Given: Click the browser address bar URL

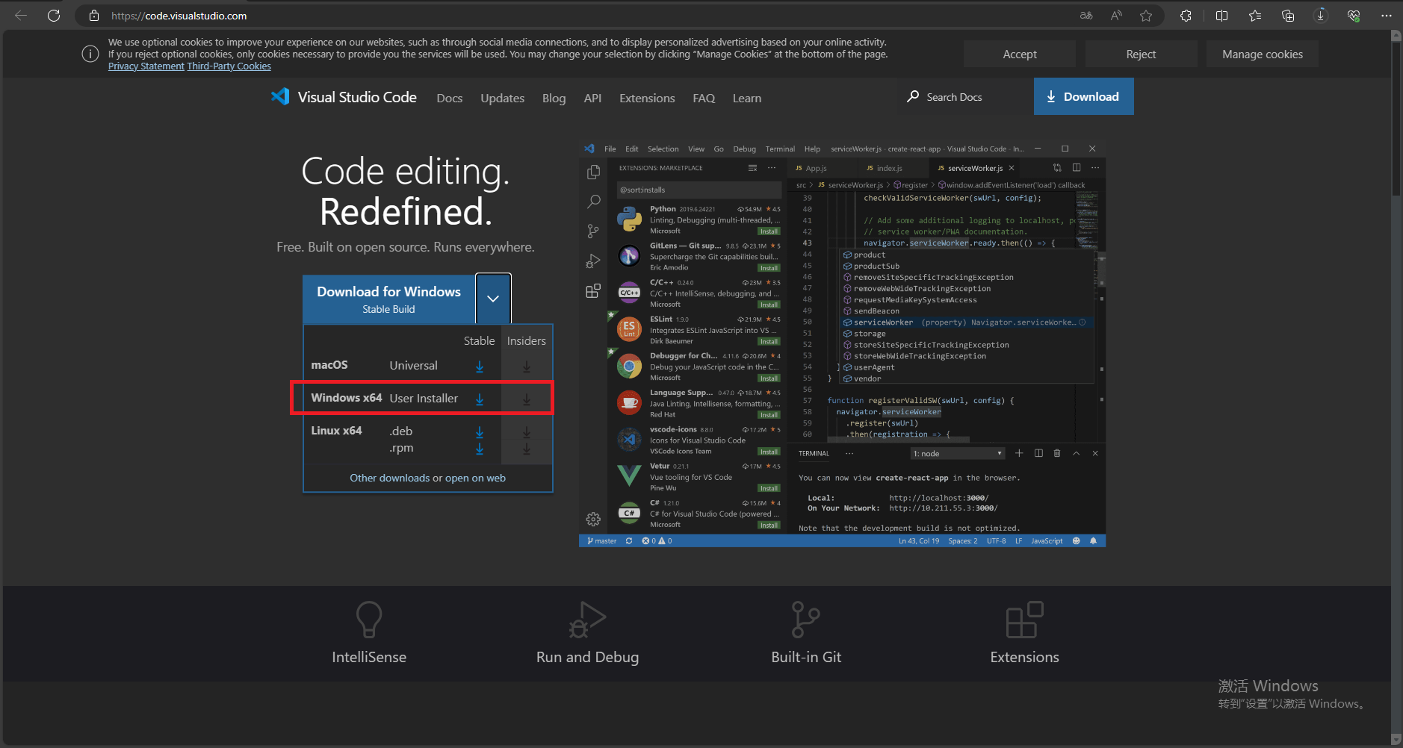Looking at the screenshot, I should tap(179, 16).
